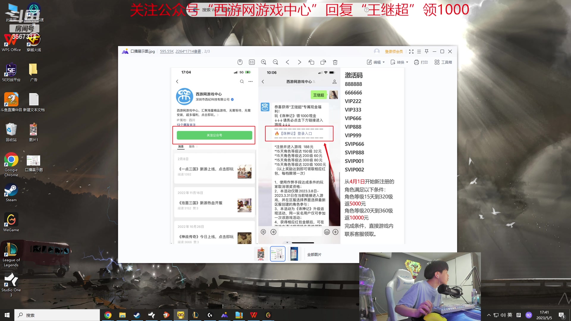Open the viewer hamburger menu
This screenshot has height=321, width=571.
click(x=419, y=51)
